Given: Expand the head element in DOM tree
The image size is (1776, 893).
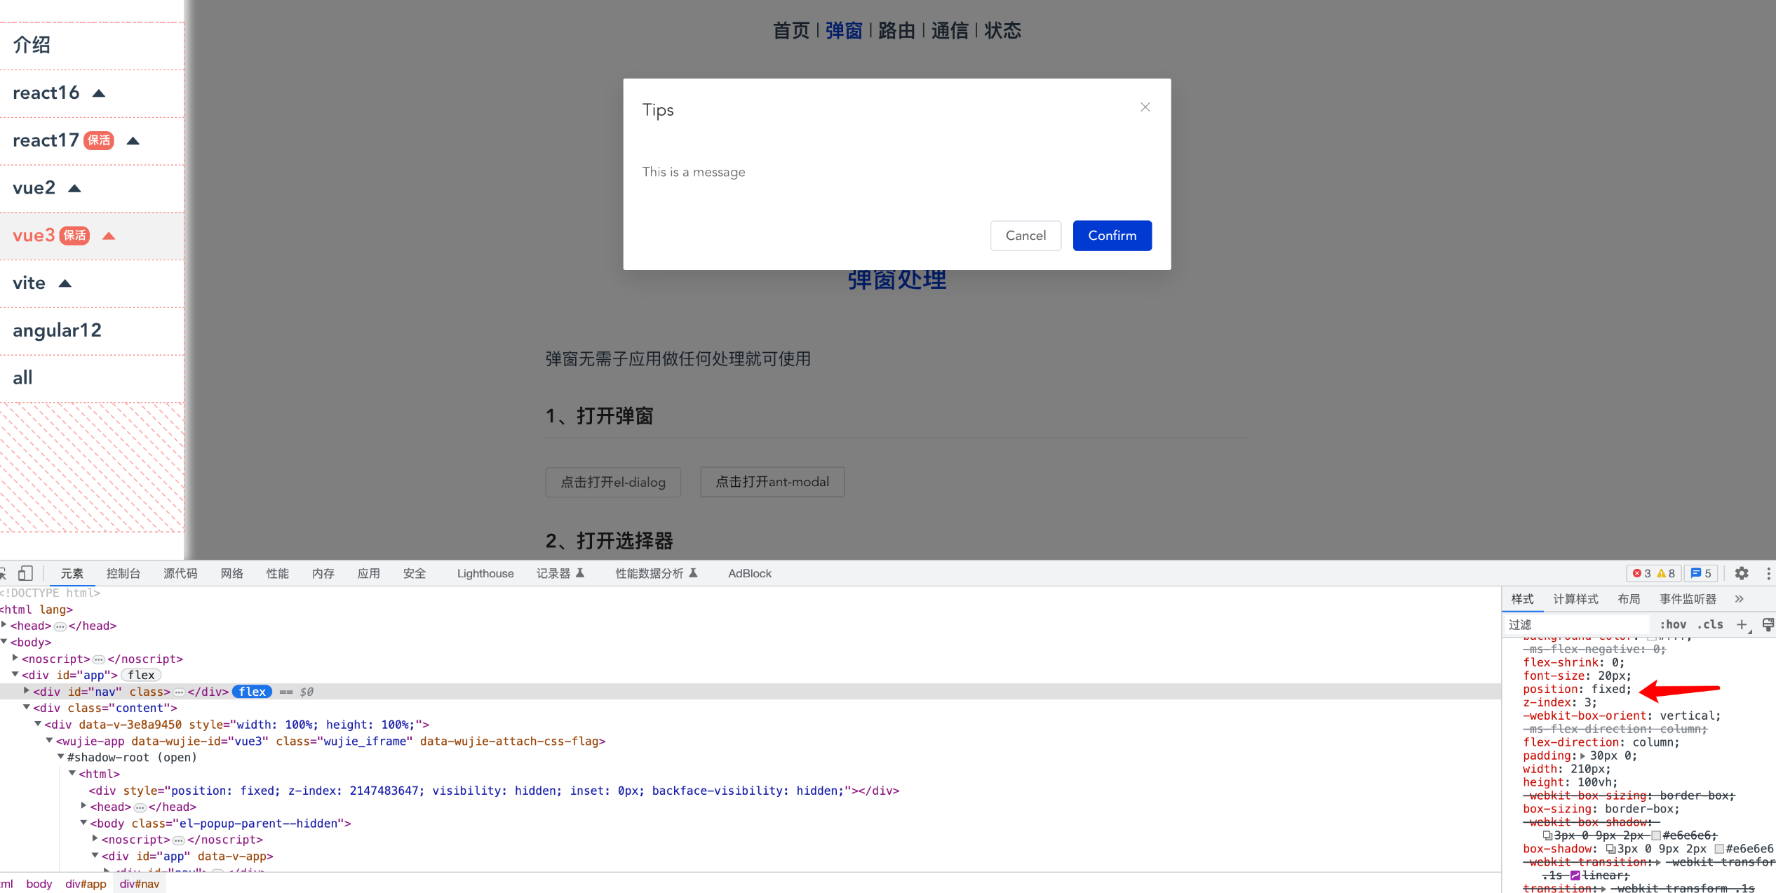Looking at the screenshot, I should pyautogui.click(x=5, y=625).
